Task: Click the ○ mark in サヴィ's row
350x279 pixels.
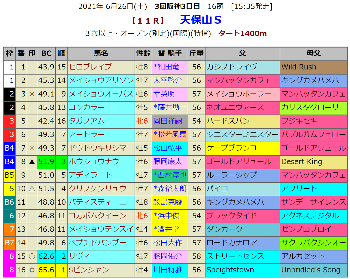Action: [32, 256]
